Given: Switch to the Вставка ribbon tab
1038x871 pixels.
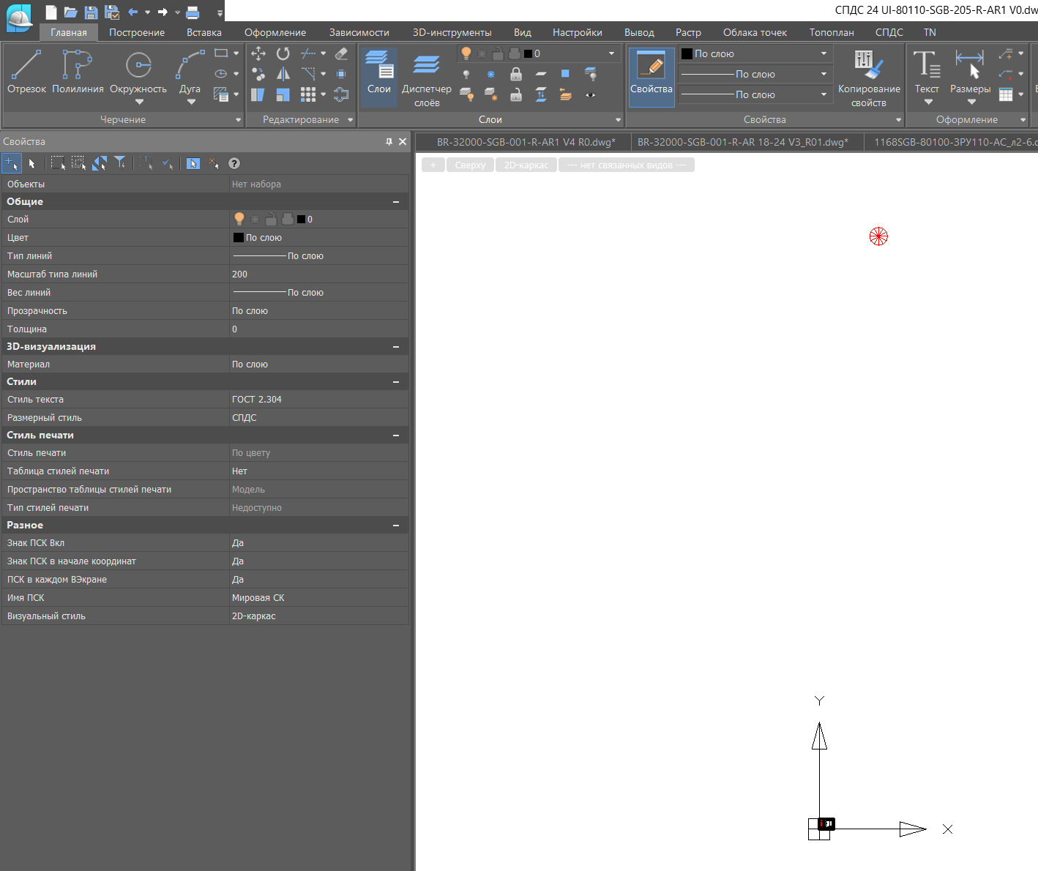Looking at the screenshot, I should pos(204,32).
